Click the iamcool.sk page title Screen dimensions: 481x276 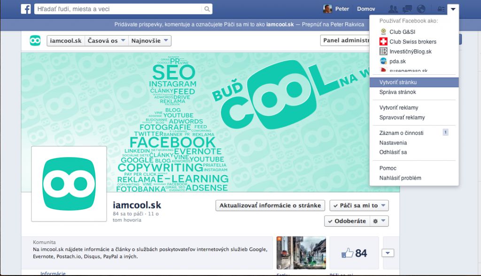point(137,205)
